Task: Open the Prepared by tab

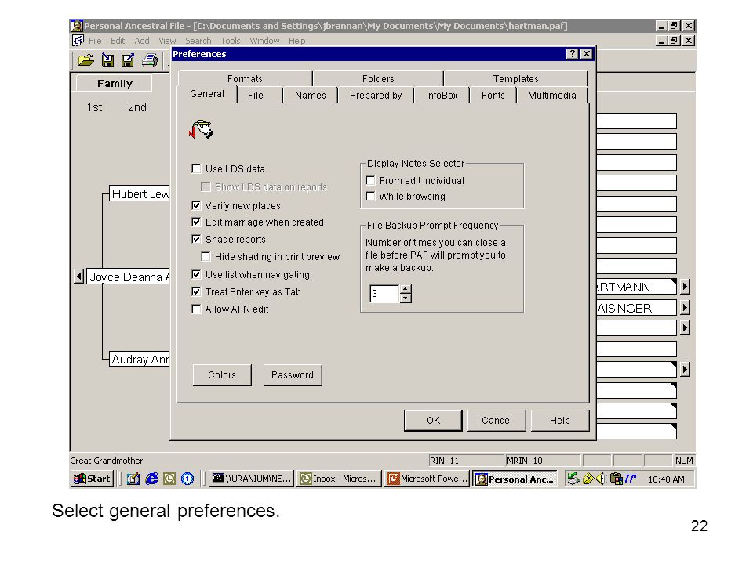Action: (376, 96)
